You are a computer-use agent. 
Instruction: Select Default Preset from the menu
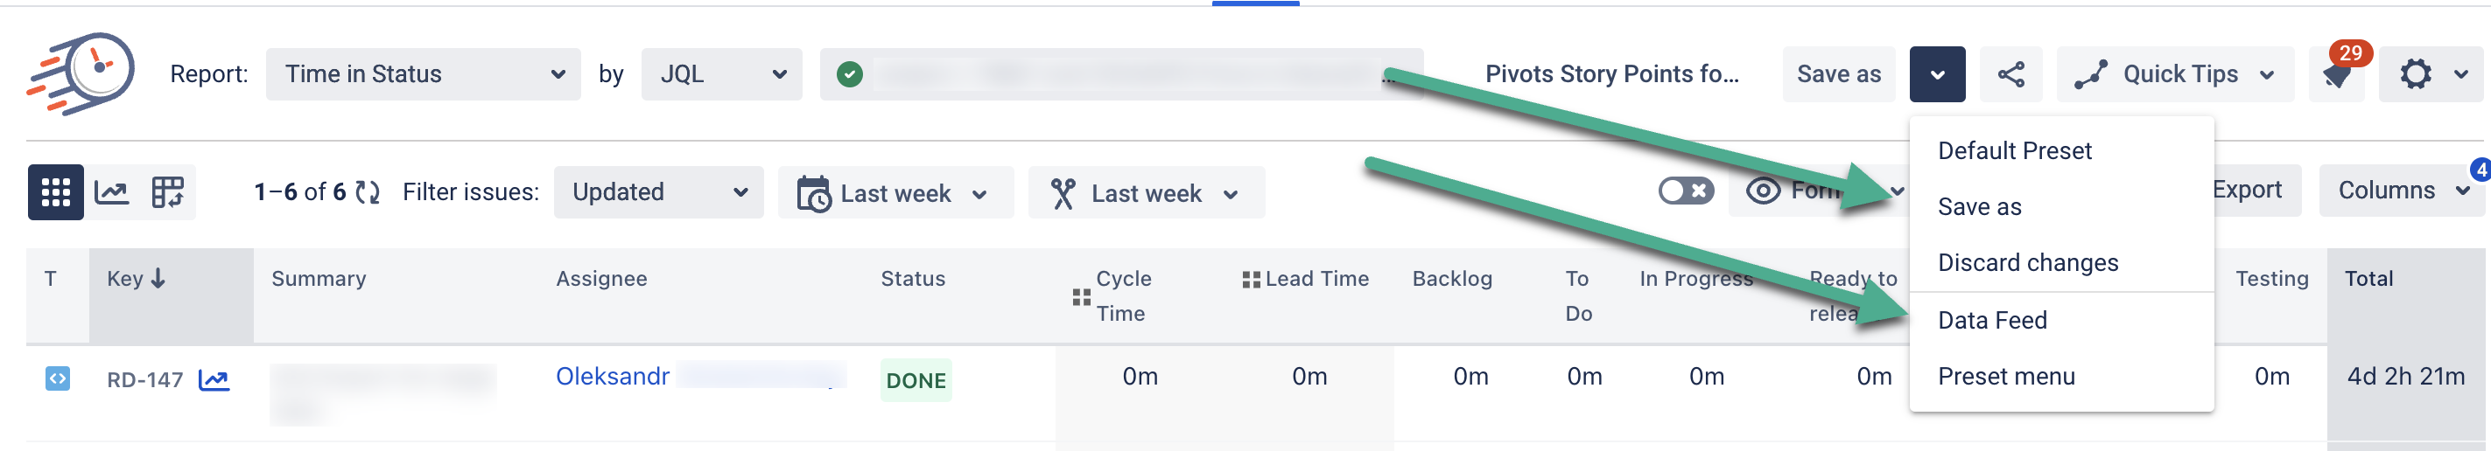(2014, 150)
